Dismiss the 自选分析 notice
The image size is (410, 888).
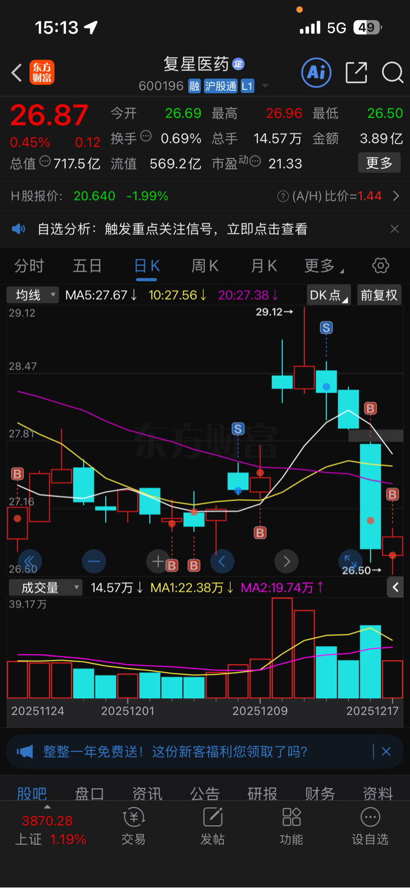[x=395, y=229]
